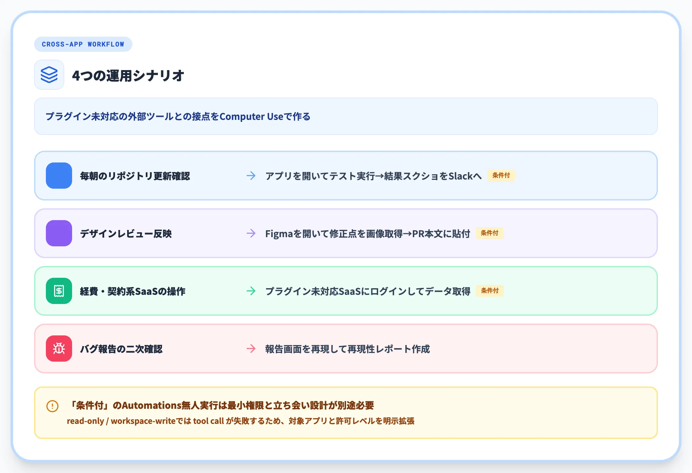Click the green arrow in the 経費・契約系SaaS row
Screen dimensions: 692x473
(251, 291)
